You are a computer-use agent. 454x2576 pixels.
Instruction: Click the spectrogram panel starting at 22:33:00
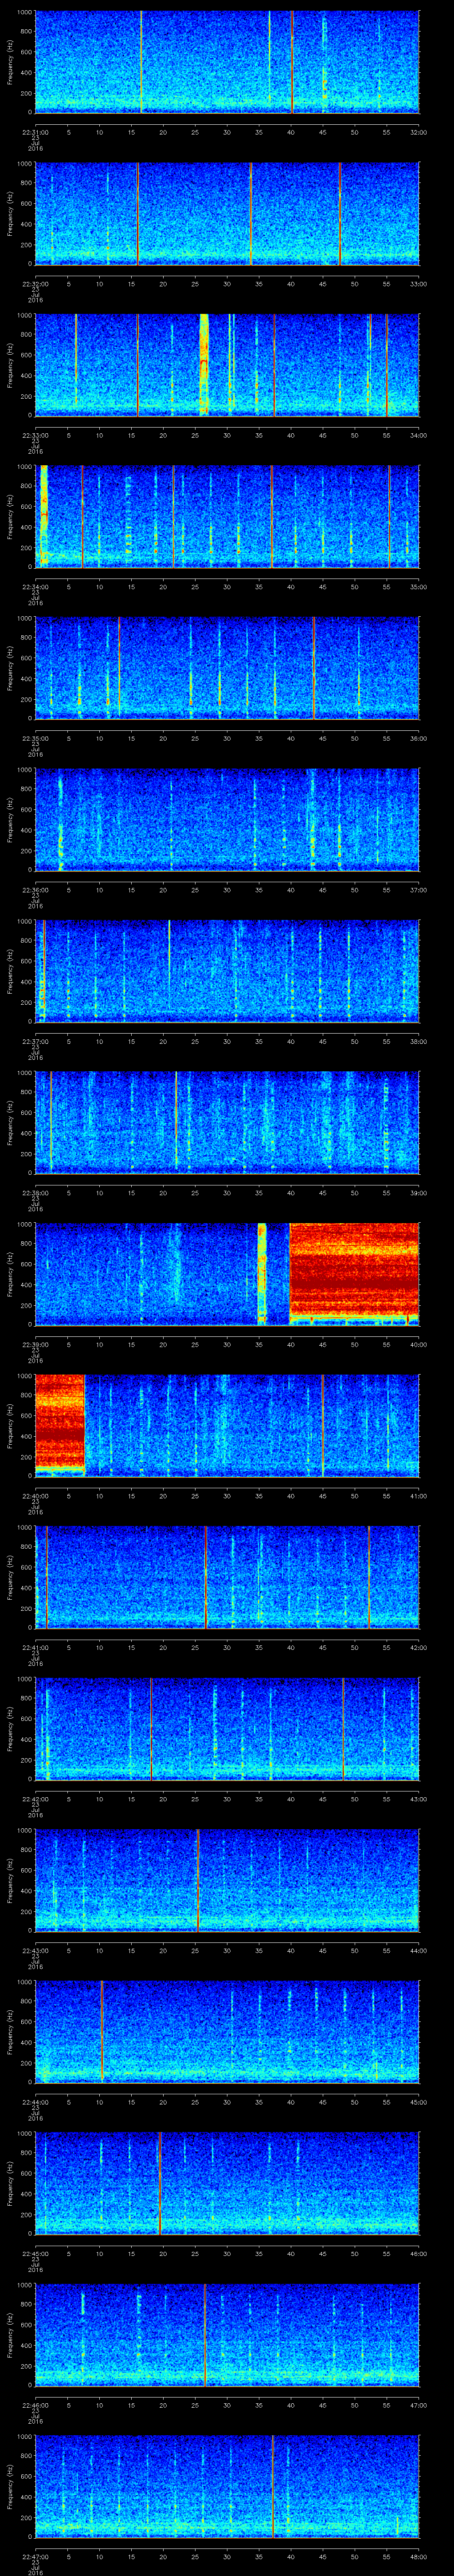click(227, 365)
